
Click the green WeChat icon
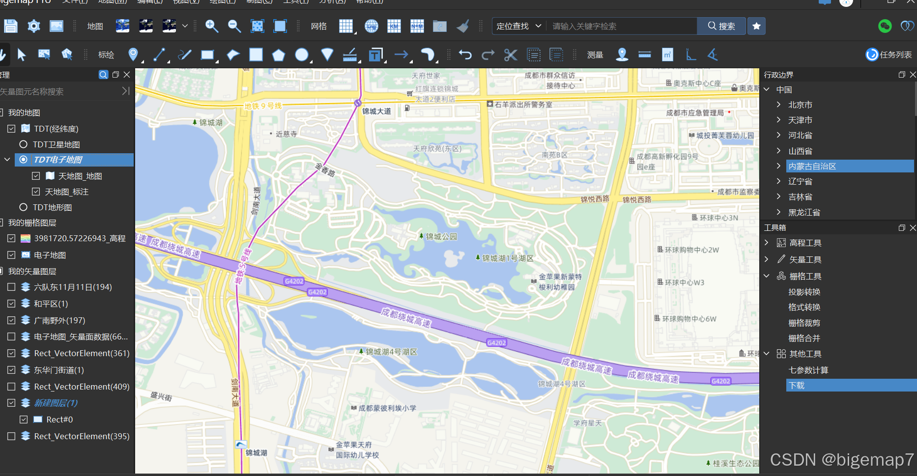click(x=885, y=26)
